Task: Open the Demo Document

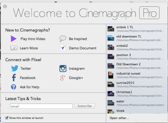Action: click(x=83, y=48)
